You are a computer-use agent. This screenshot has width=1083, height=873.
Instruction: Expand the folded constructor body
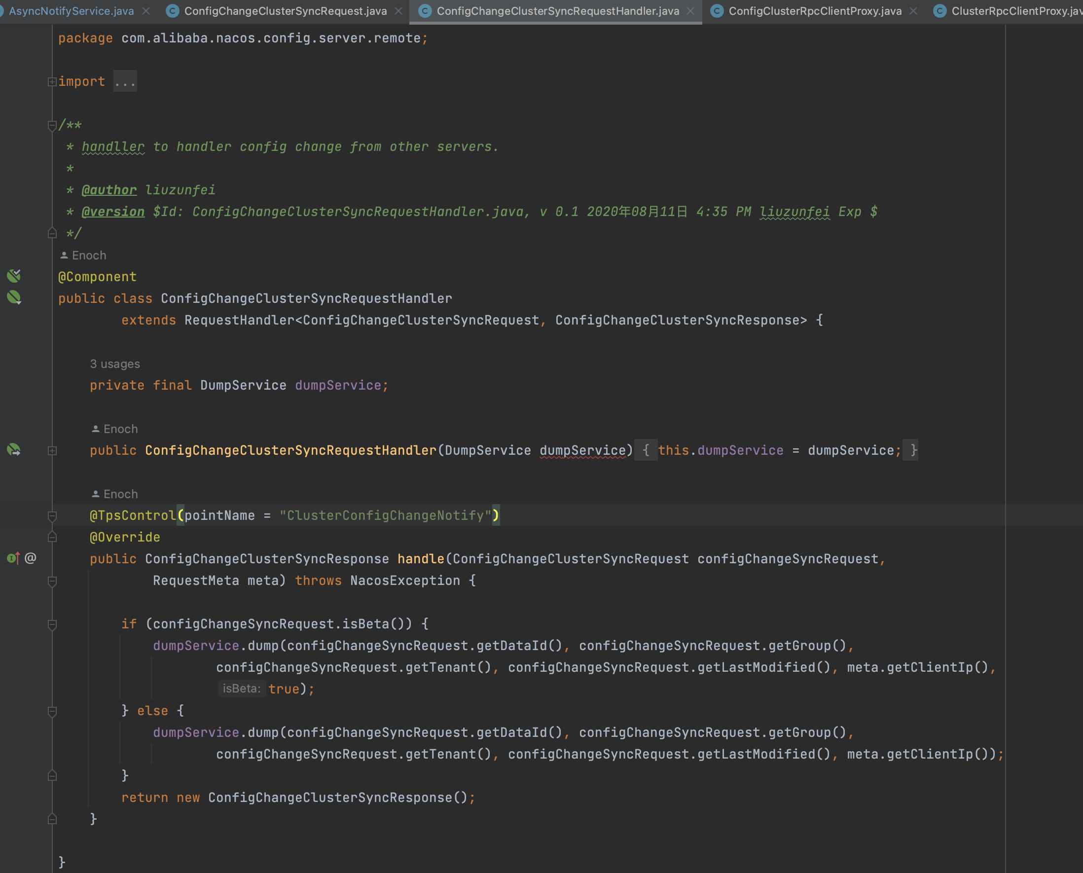pyautogui.click(x=52, y=451)
